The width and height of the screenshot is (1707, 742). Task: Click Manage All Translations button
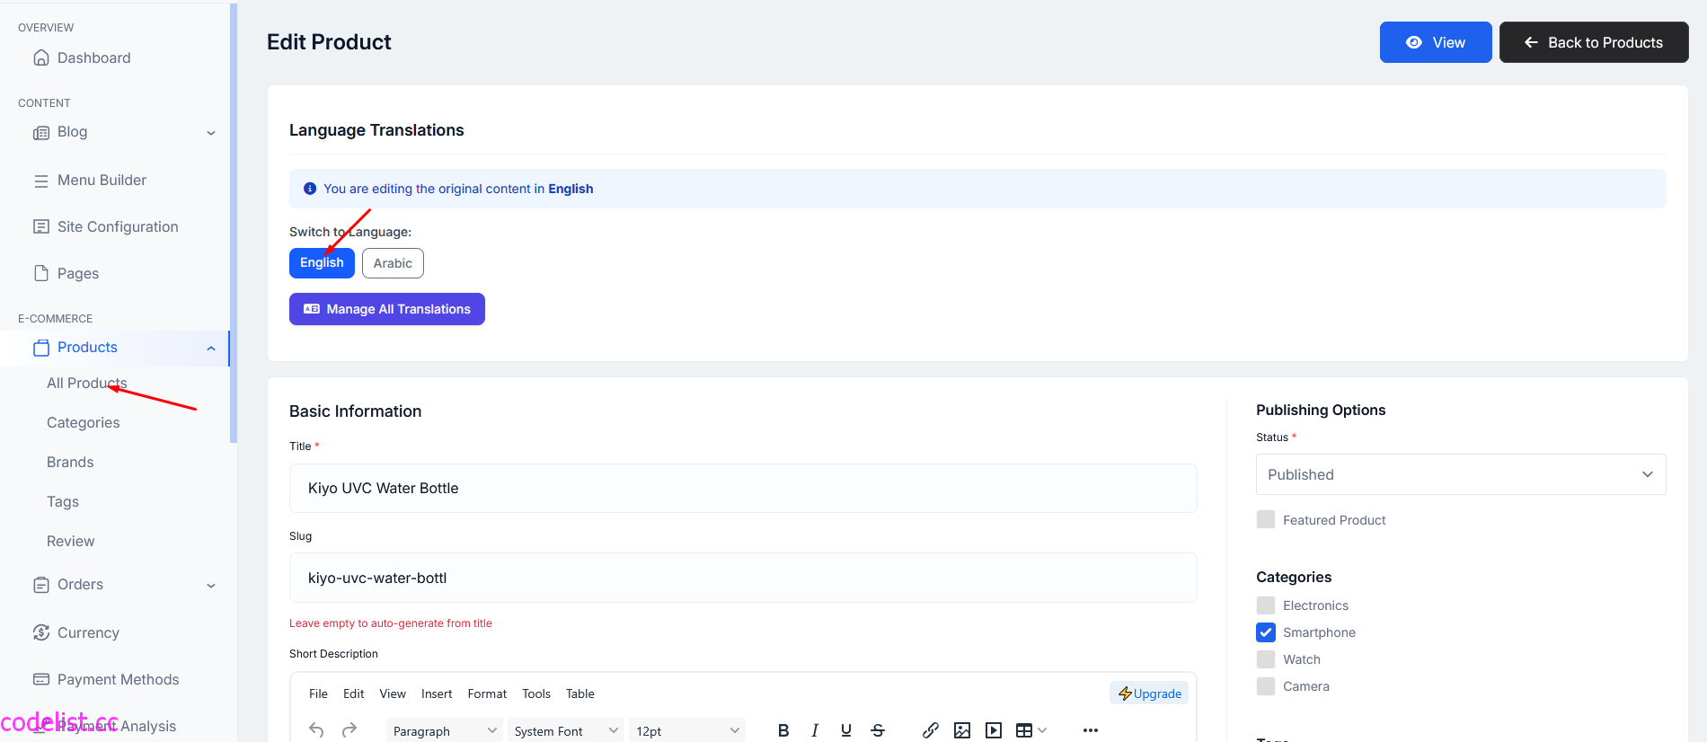387,309
